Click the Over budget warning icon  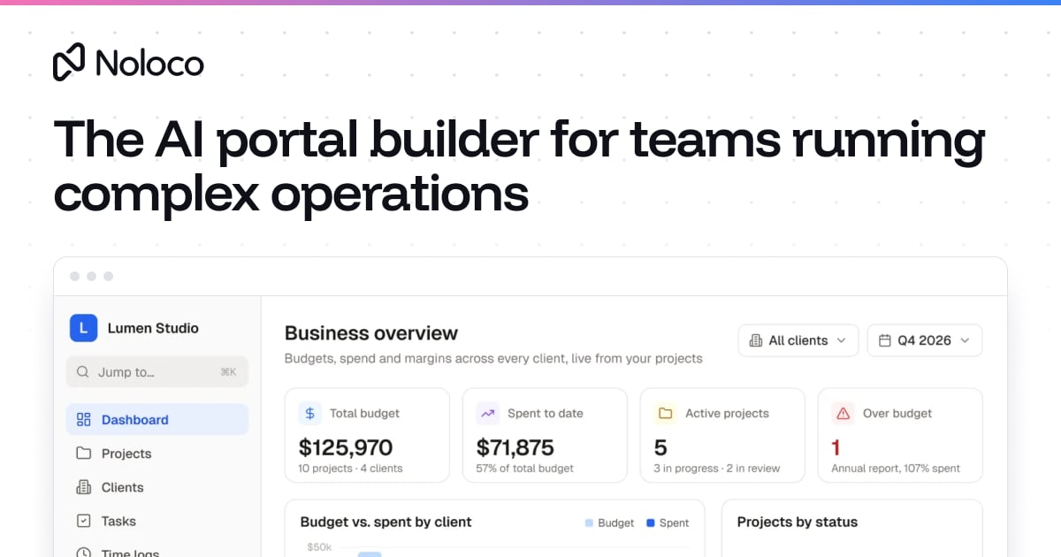pyautogui.click(x=843, y=413)
